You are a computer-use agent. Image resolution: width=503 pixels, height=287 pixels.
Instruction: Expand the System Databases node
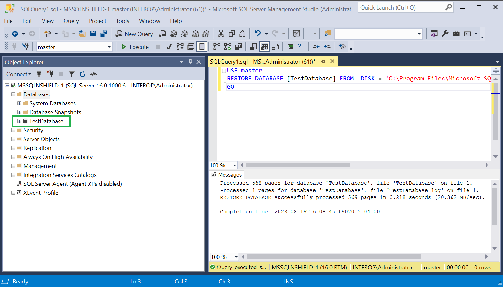19,103
